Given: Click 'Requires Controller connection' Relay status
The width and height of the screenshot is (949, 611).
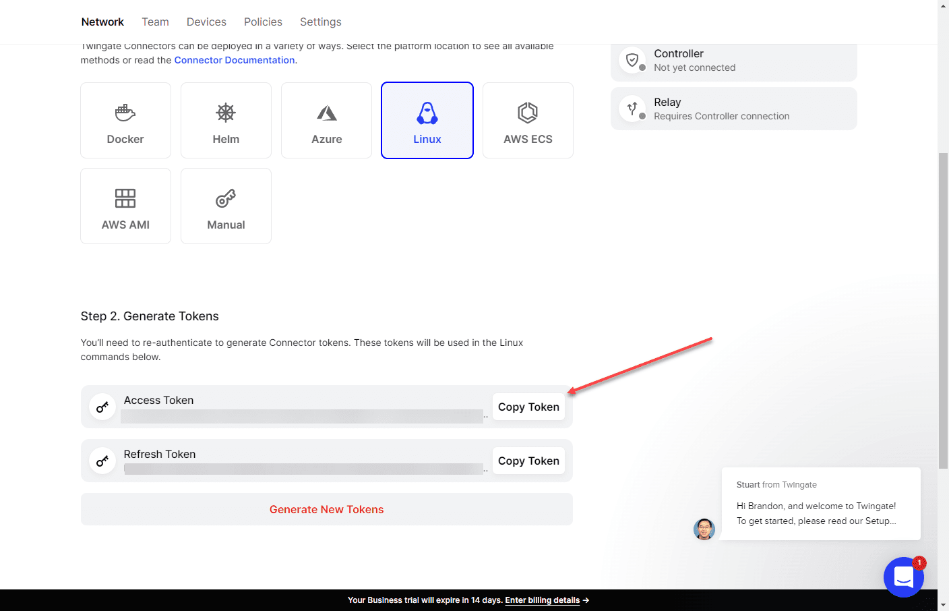Looking at the screenshot, I should pyautogui.click(x=722, y=116).
